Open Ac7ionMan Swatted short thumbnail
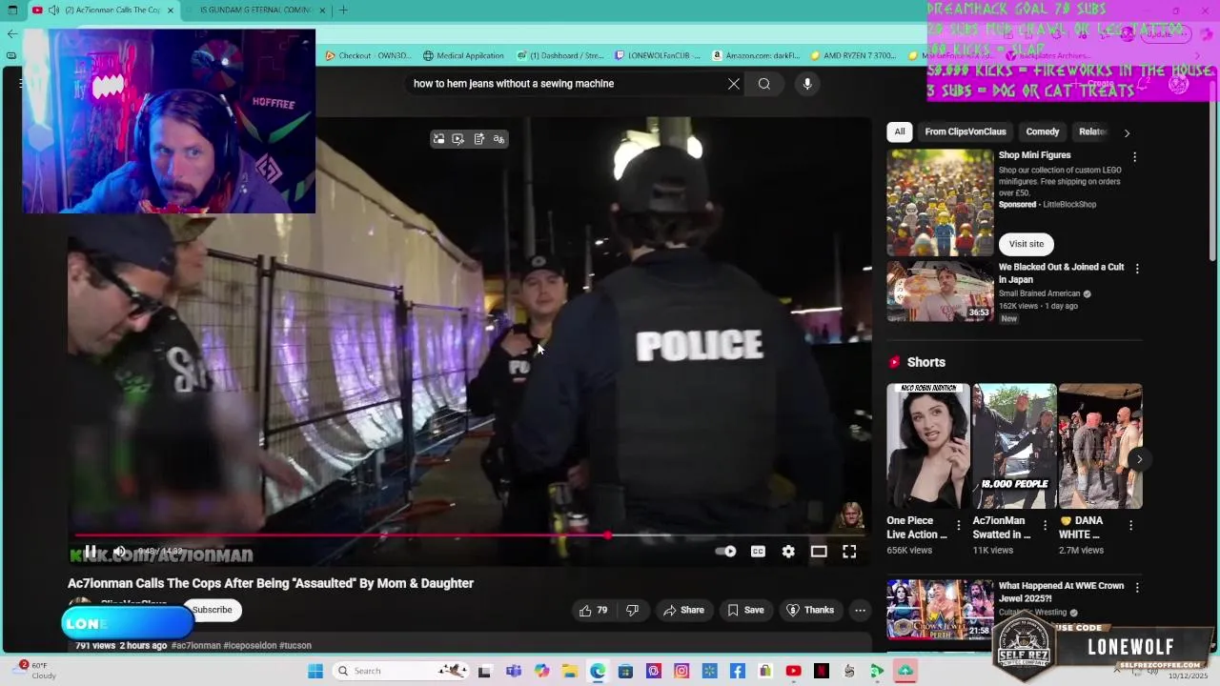 tap(1014, 446)
